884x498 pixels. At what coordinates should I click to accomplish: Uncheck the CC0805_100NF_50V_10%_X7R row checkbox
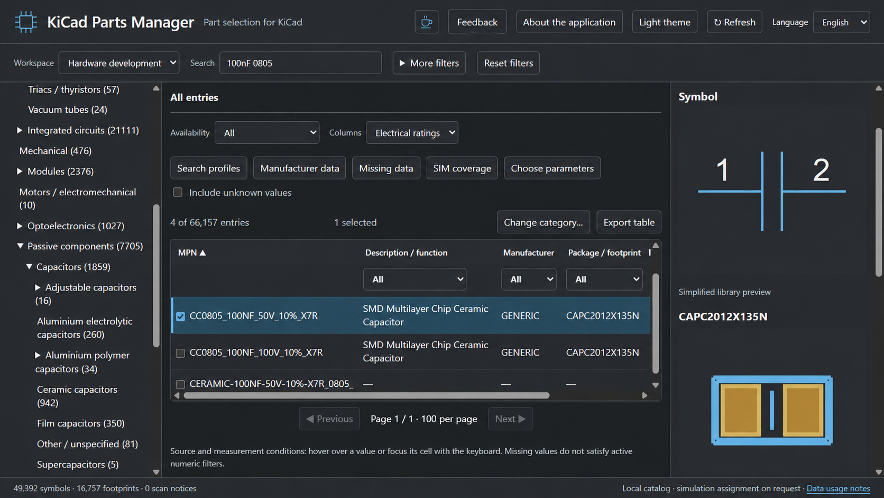tap(180, 316)
